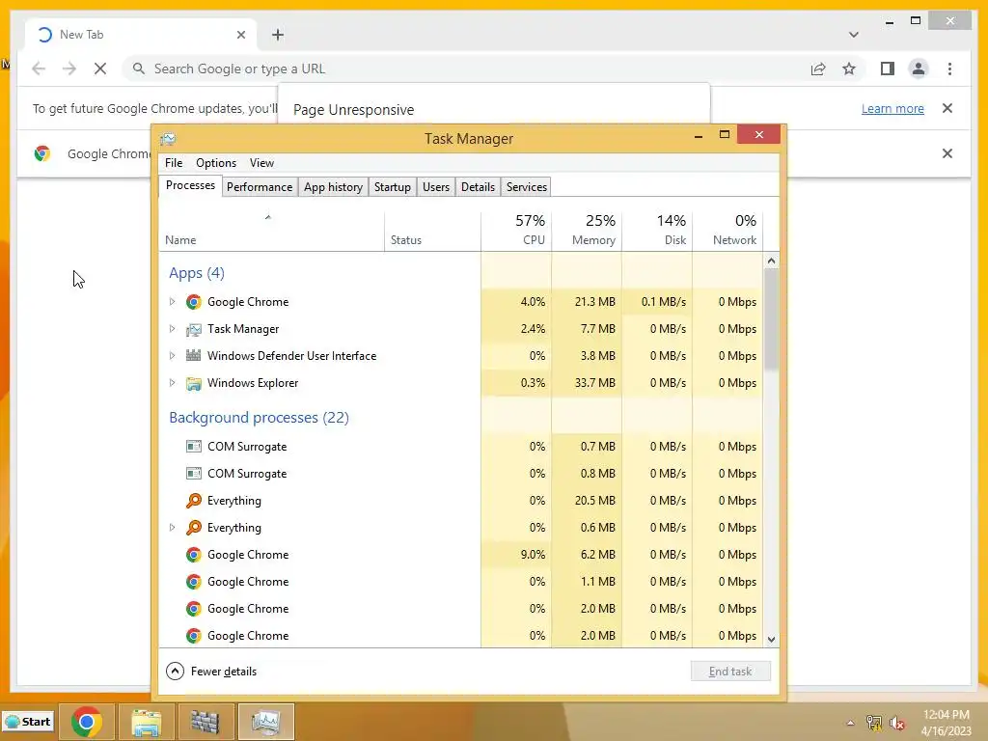Open a new tab with plus button

click(278, 35)
